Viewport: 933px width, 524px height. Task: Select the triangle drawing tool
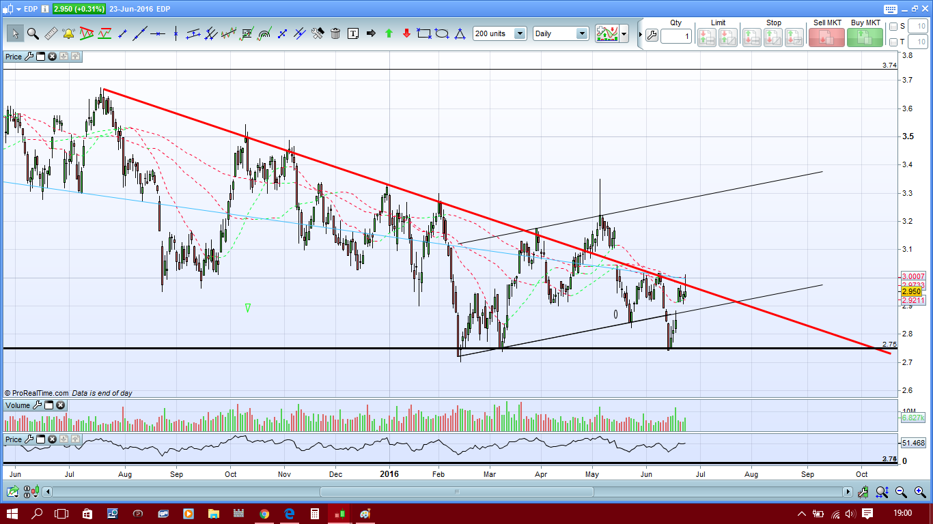coord(460,33)
